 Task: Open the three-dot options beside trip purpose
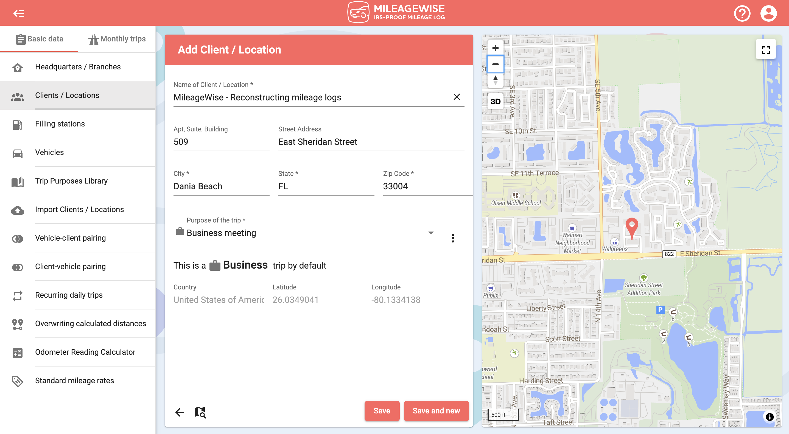coord(453,238)
